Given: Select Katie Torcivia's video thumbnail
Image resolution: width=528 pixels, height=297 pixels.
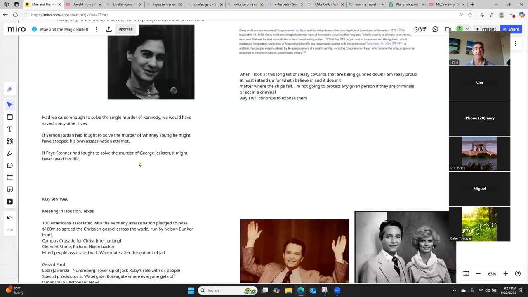Looking at the screenshot, I should point(479,224).
